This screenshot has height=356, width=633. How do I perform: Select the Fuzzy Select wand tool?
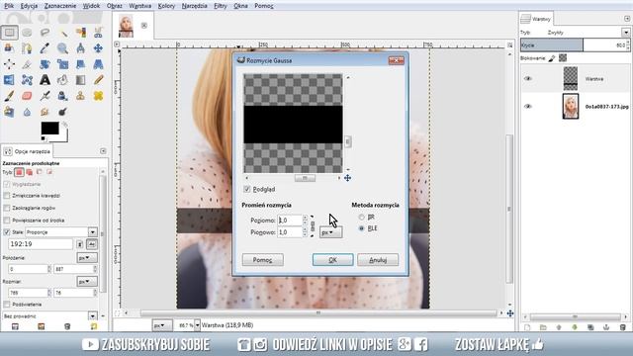(62, 33)
